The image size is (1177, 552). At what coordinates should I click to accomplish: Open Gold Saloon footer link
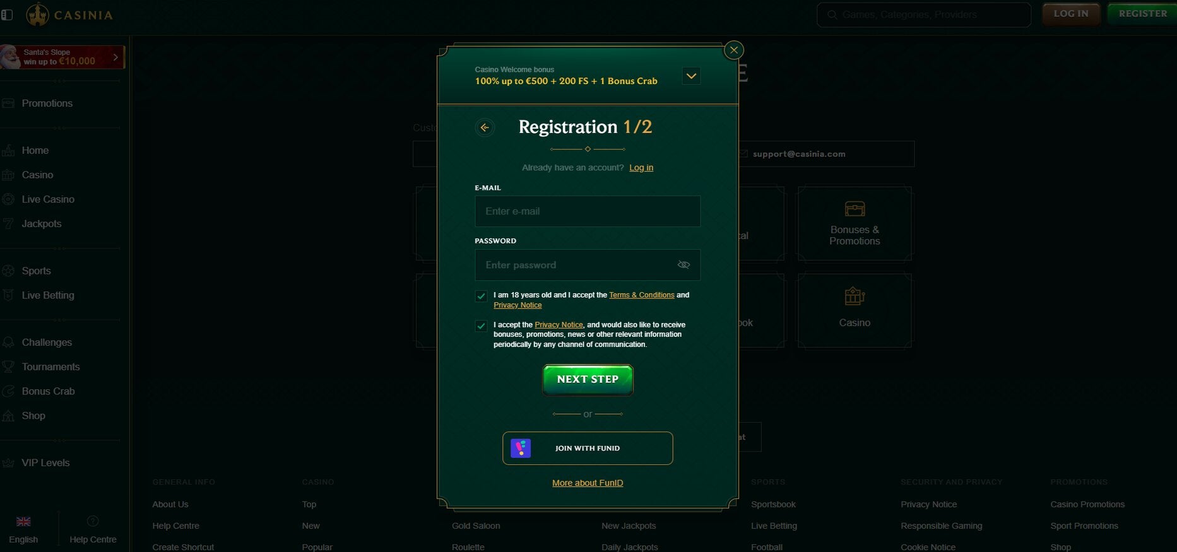[476, 526]
